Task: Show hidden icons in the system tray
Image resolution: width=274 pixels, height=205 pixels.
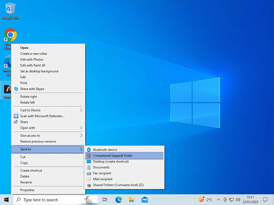Action: pyautogui.click(x=219, y=199)
